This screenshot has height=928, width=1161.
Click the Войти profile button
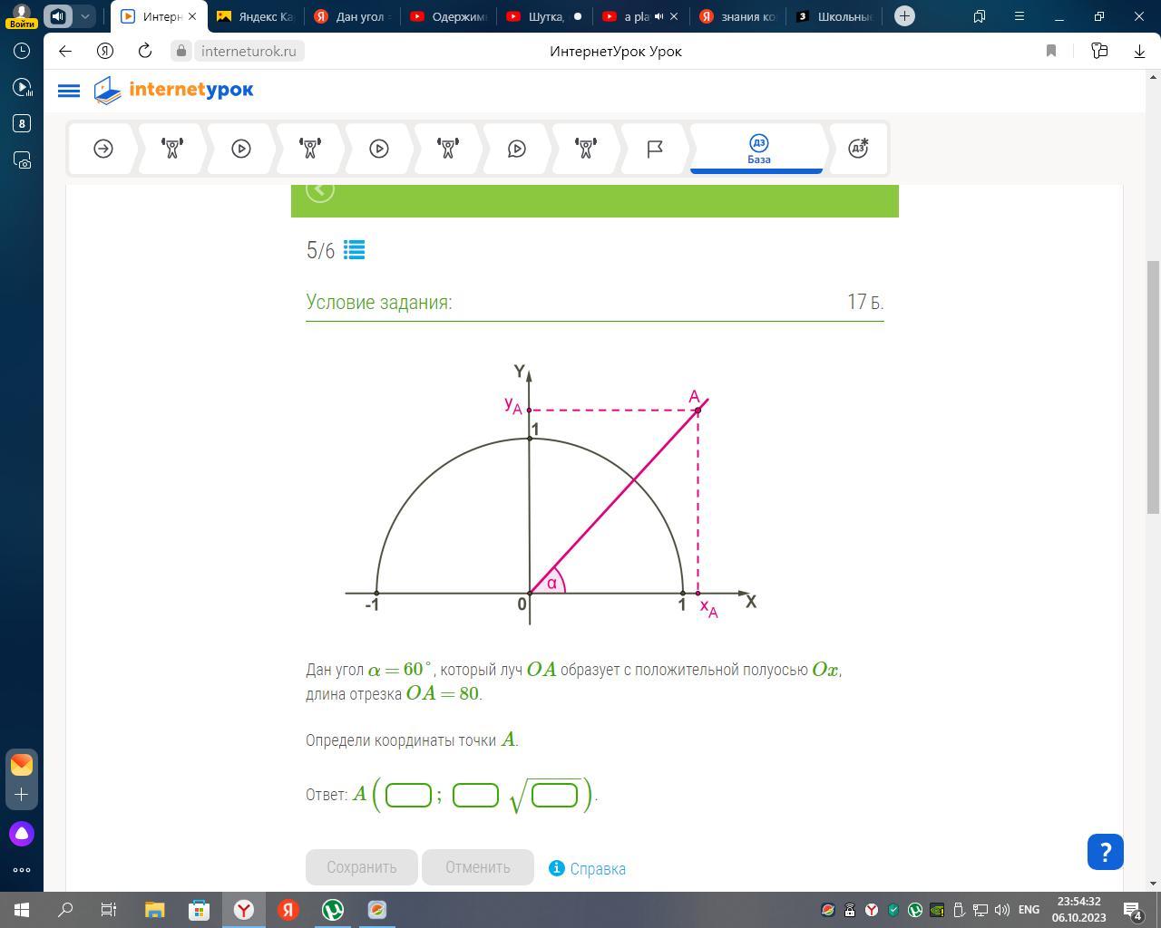(x=21, y=16)
